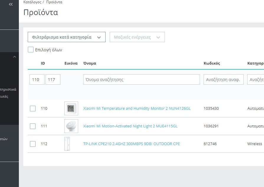Viewport: 264px width, 187px height.
Task: Click the TP-LINK CPE210 product thumbnail
Action: click(x=67, y=144)
